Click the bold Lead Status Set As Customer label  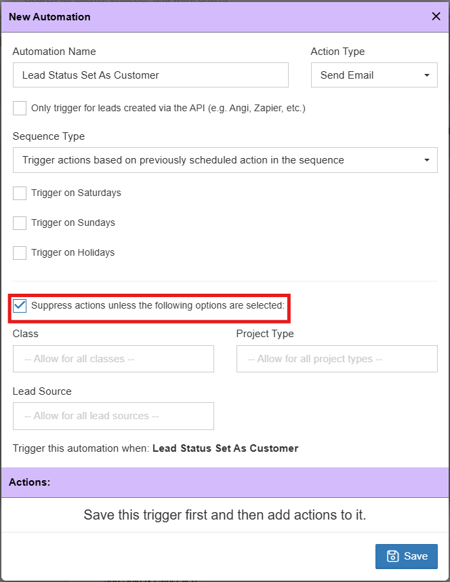(225, 448)
